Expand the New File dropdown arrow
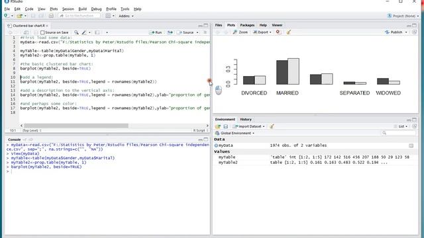The width and height of the screenshot is (424, 238). coord(12,16)
